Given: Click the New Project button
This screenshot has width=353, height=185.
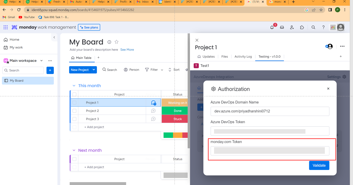Looking at the screenshot, I should 80,70.
